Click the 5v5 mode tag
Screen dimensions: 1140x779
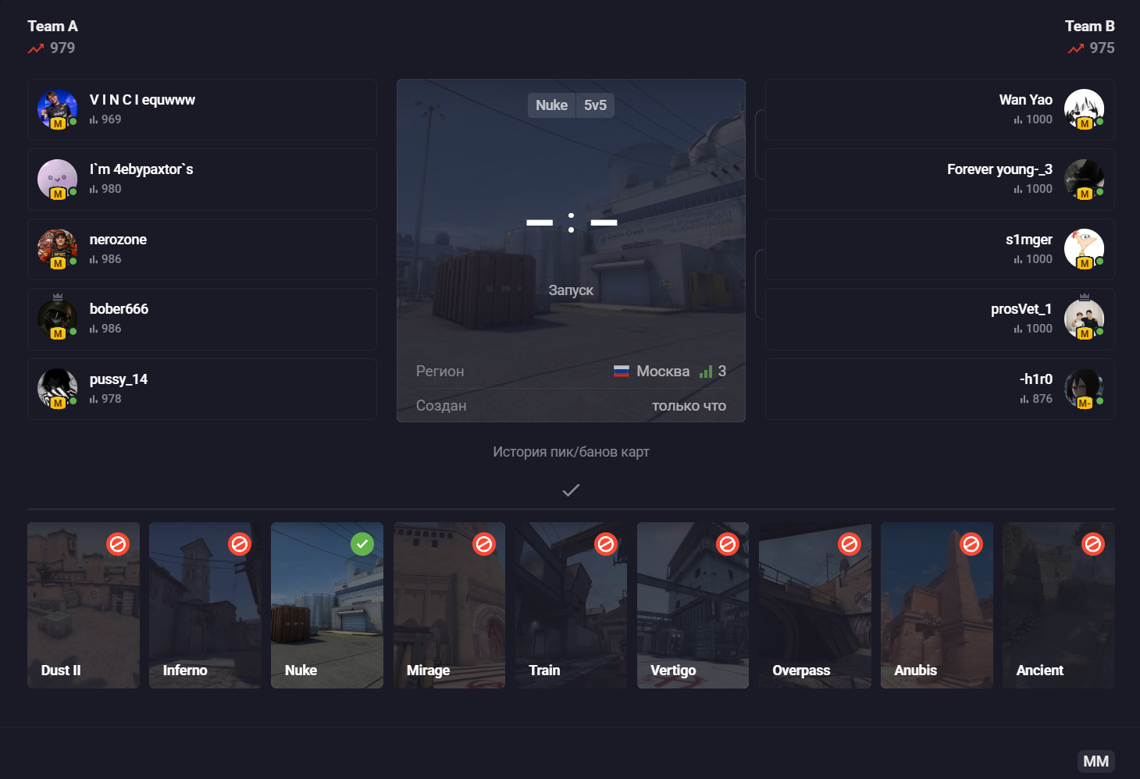[x=595, y=105]
